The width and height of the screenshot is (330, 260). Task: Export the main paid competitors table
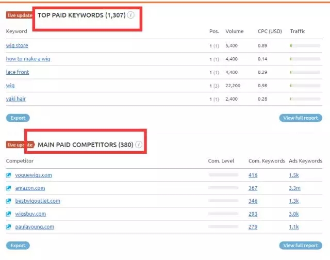(x=18, y=246)
